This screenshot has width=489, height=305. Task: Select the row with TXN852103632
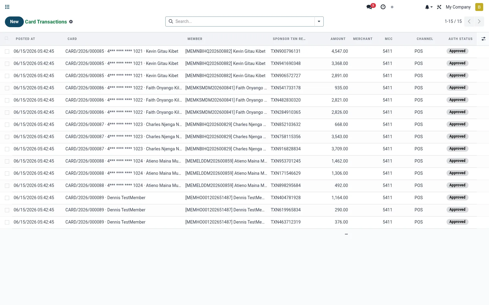click(7, 125)
